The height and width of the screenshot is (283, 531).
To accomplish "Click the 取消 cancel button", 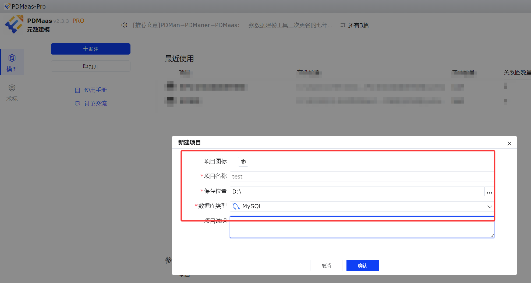I will click(x=326, y=266).
